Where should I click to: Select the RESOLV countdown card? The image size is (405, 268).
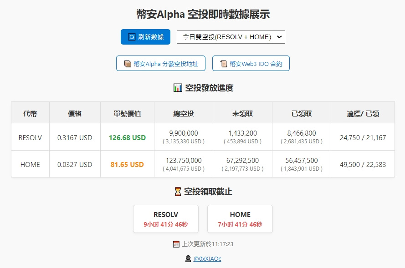(x=166, y=219)
